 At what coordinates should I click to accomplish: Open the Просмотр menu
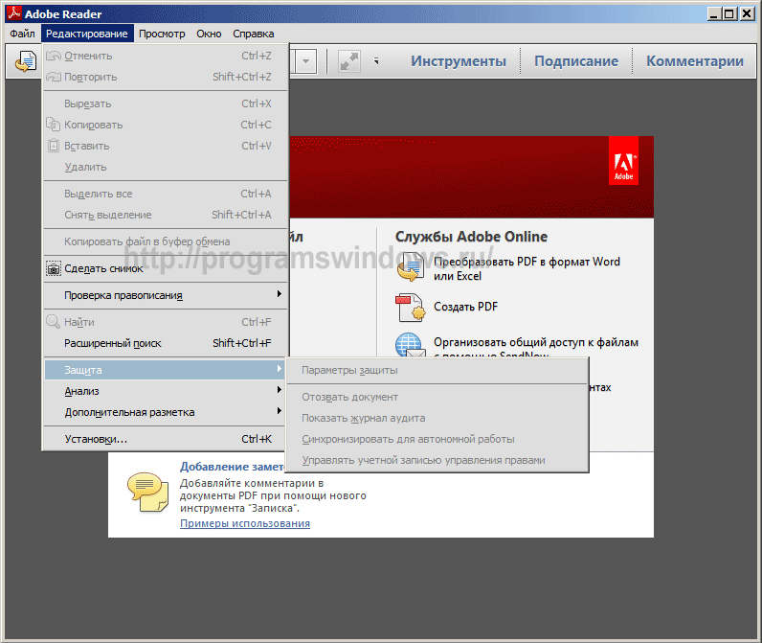[162, 34]
